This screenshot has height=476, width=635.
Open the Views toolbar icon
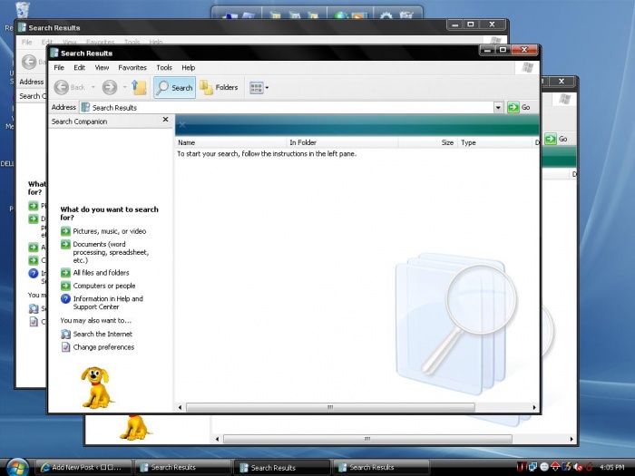(256, 87)
